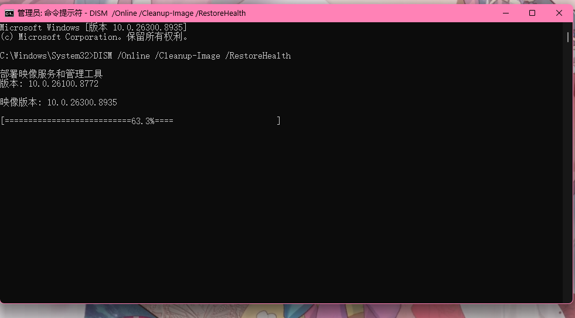Image resolution: width=575 pixels, height=318 pixels.
Task: Click the vertical scrollbar thumb
Action: click(x=567, y=37)
